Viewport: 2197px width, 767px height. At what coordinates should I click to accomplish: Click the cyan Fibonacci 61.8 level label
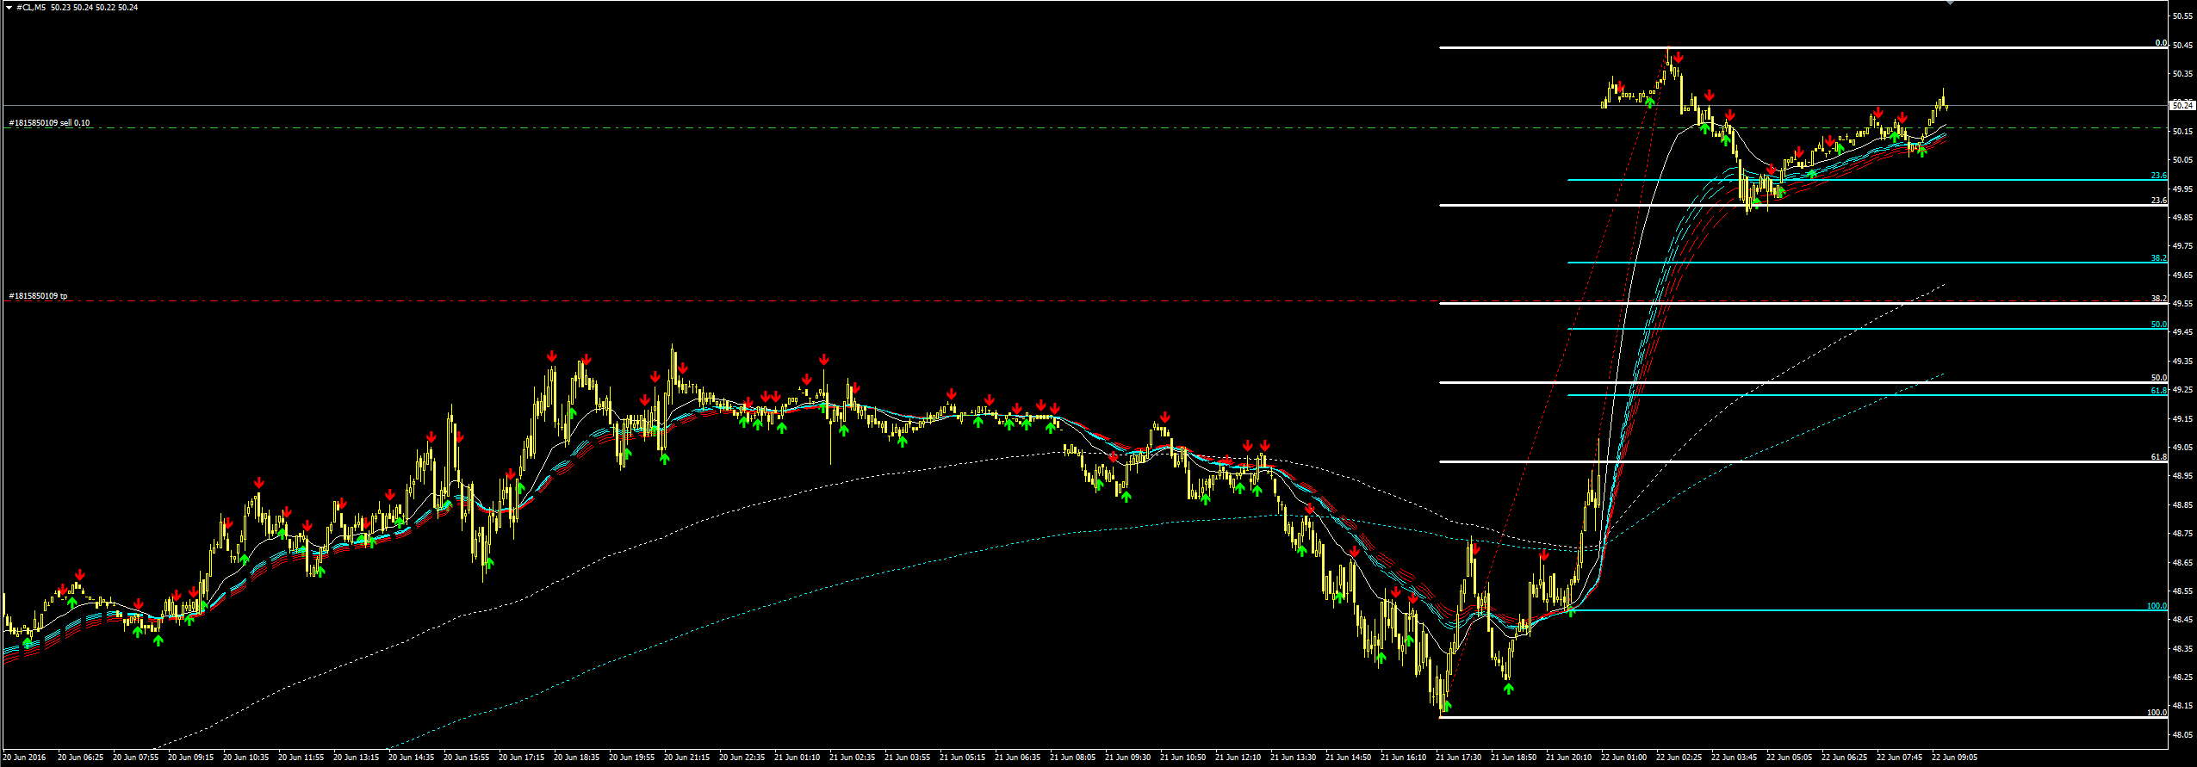click(2158, 391)
